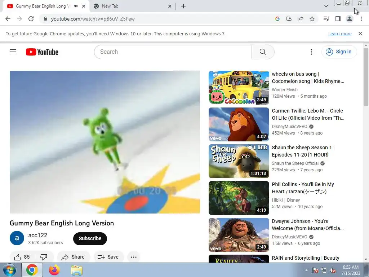The height and width of the screenshot is (277, 369).
Task: Click the scrollbar down arrow
Action: (366, 259)
